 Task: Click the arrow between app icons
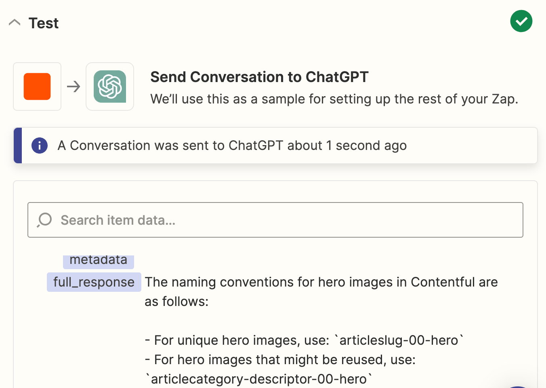pyautogui.click(x=73, y=86)
